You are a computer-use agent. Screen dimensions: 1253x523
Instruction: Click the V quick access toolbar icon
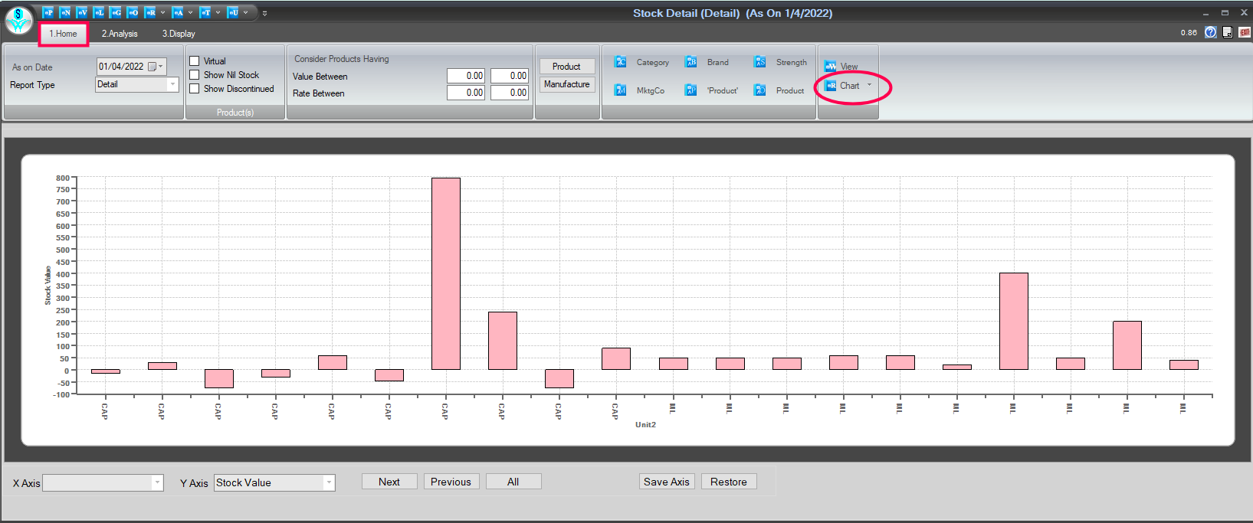[x=82, y=12]
